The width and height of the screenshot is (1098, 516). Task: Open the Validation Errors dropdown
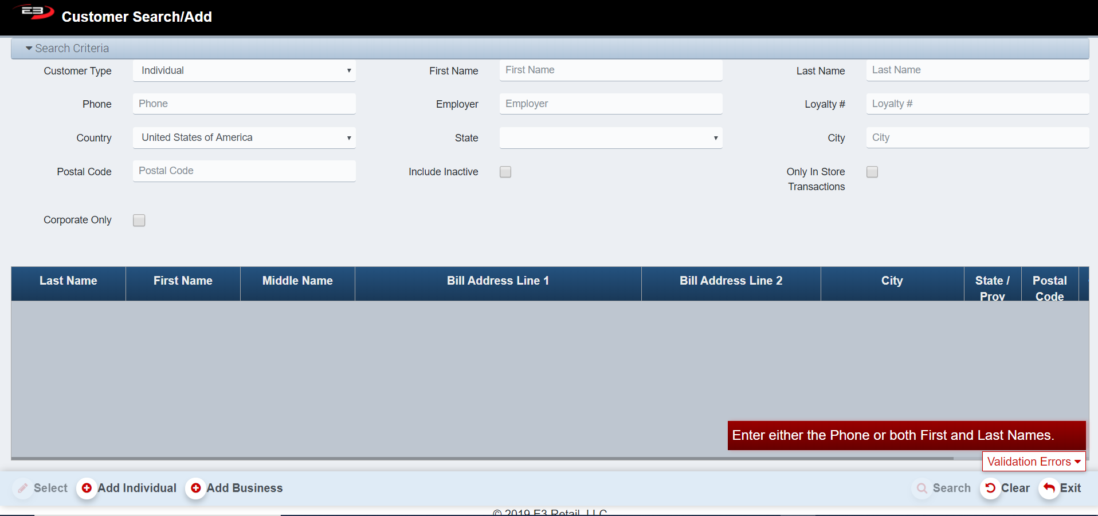[x=1033, y=462]
